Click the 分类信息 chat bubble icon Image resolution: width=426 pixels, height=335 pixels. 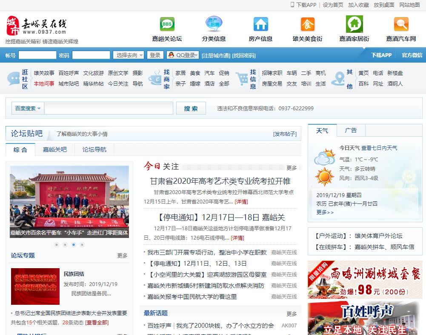214,24
